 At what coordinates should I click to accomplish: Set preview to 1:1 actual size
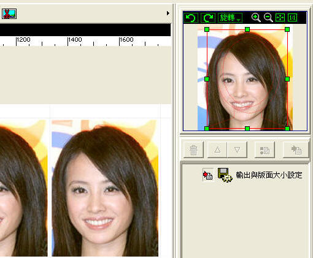292,18
